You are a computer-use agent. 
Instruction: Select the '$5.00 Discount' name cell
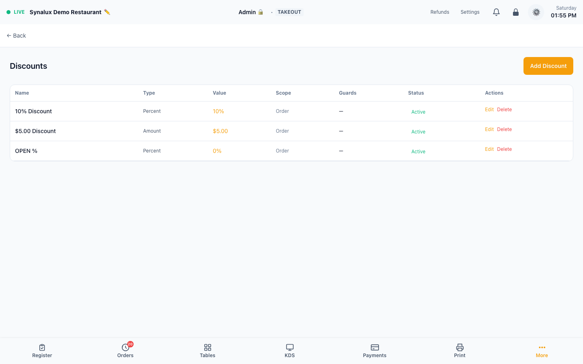36,131
